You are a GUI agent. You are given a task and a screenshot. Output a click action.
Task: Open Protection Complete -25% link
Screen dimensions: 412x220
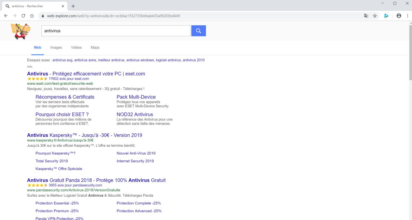139,203
